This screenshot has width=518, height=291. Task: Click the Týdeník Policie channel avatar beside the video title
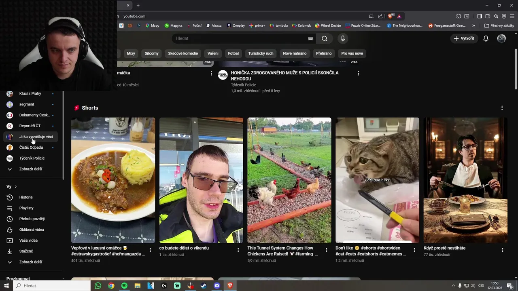223,75
